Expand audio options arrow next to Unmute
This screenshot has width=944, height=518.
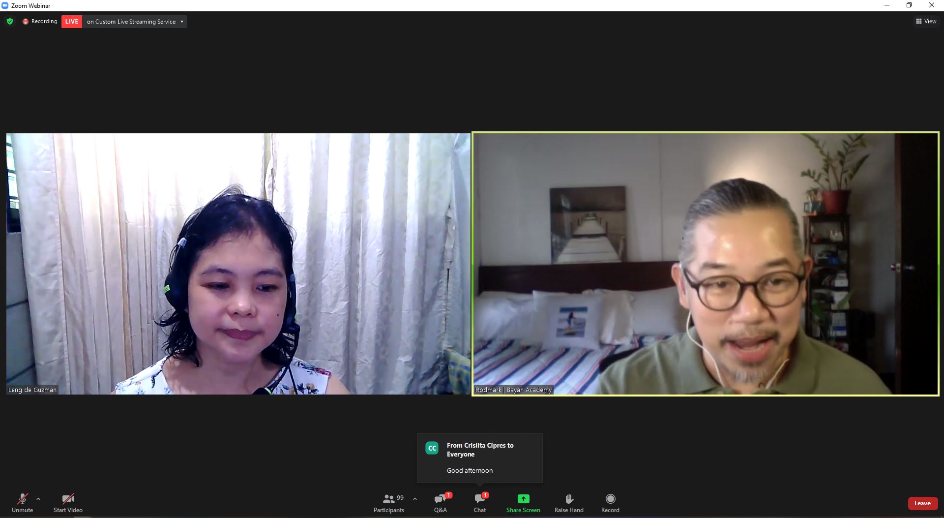pos(38,499)
